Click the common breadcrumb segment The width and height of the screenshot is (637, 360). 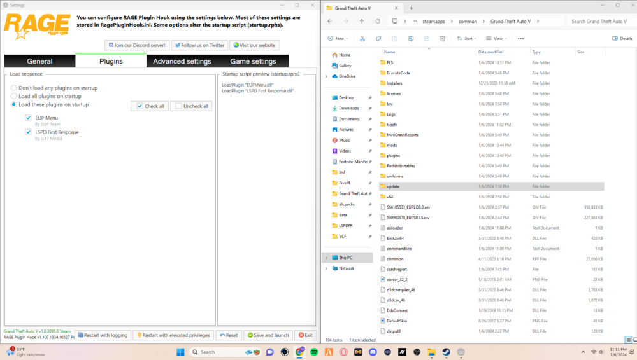pos(468,21)
